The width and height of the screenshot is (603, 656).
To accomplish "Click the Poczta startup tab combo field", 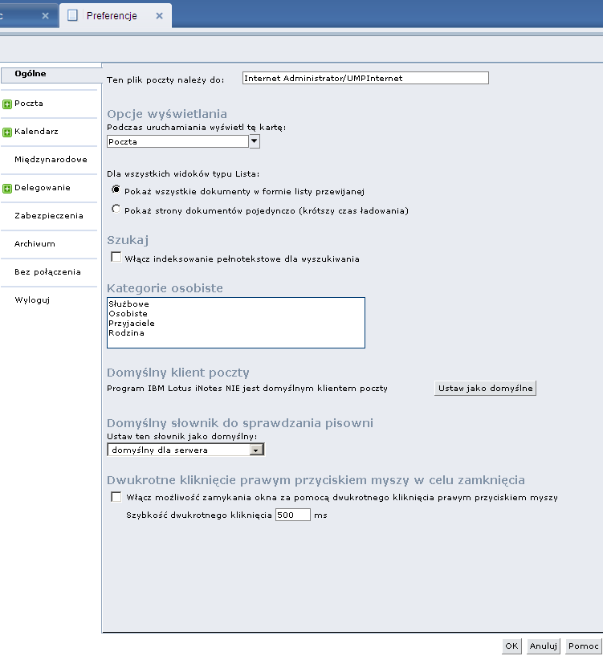I will [x=177, y=141].
